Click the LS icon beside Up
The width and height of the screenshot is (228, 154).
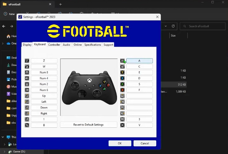pyautogui.click(x=27, y=96)
